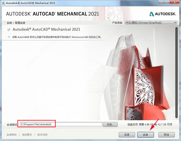The image size is (181, 141).
Task: Close the installer window
Action: pos(175,2)
